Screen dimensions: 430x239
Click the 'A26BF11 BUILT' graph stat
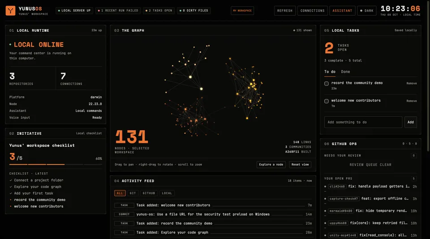click(x=298, y=152)
